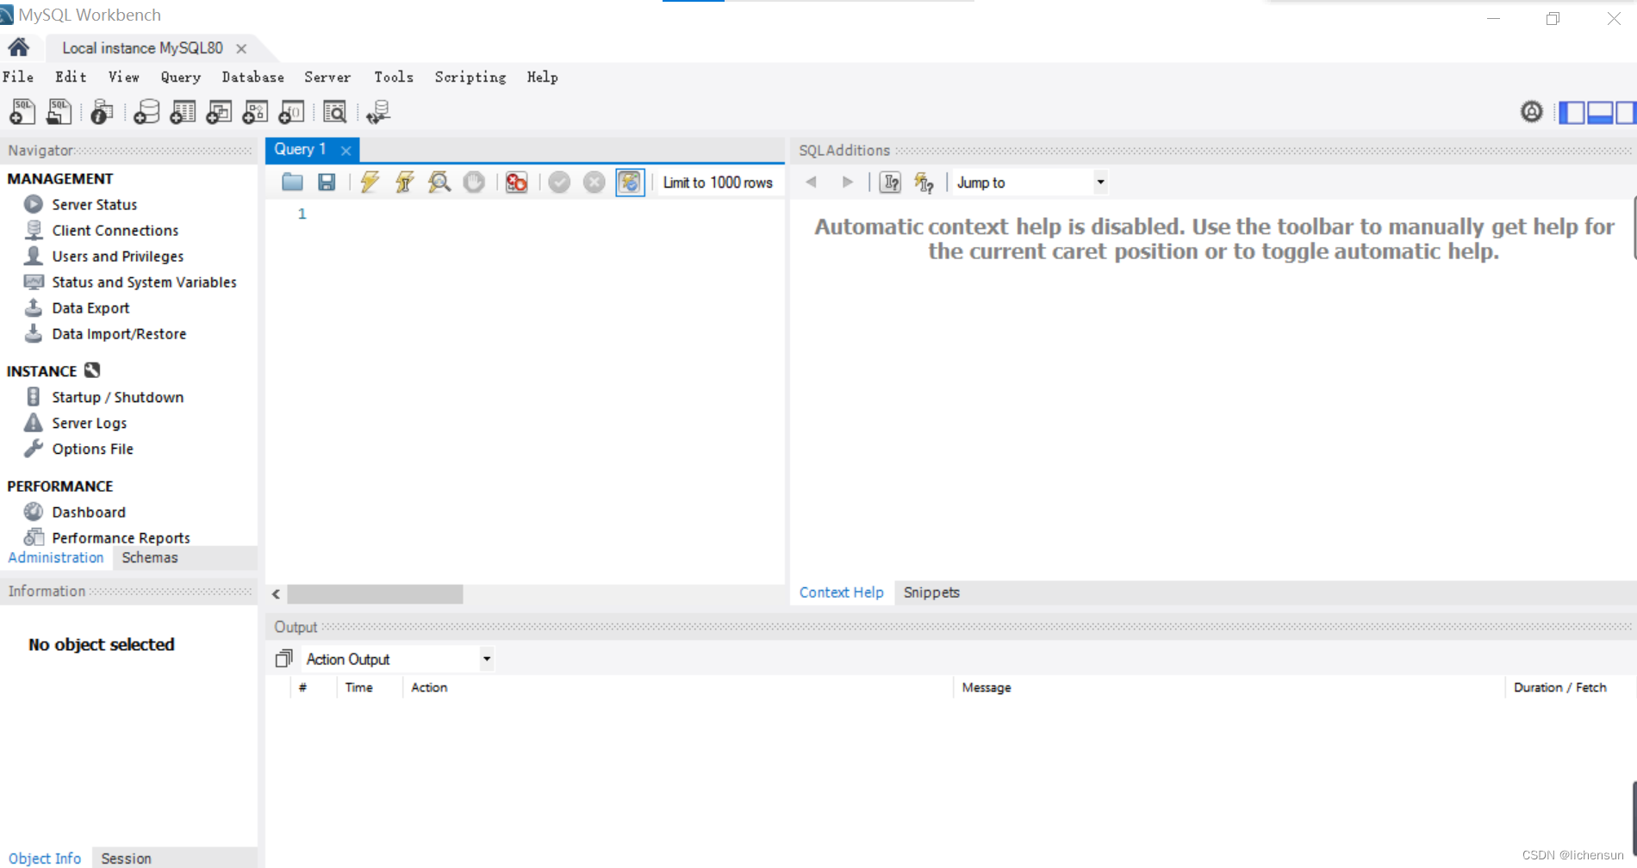Open the Server menu
This screenshot has height=868, width=1637.
click(327, 77)
